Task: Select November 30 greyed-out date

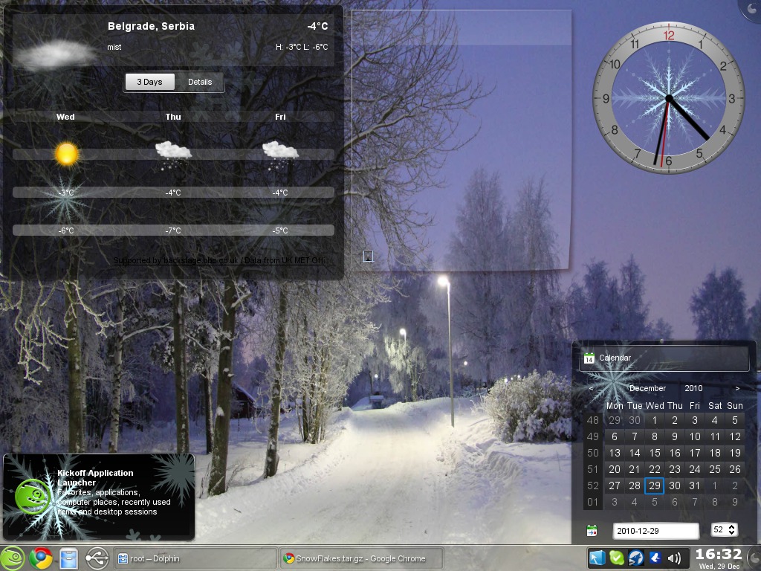Action: click(635, 420)
